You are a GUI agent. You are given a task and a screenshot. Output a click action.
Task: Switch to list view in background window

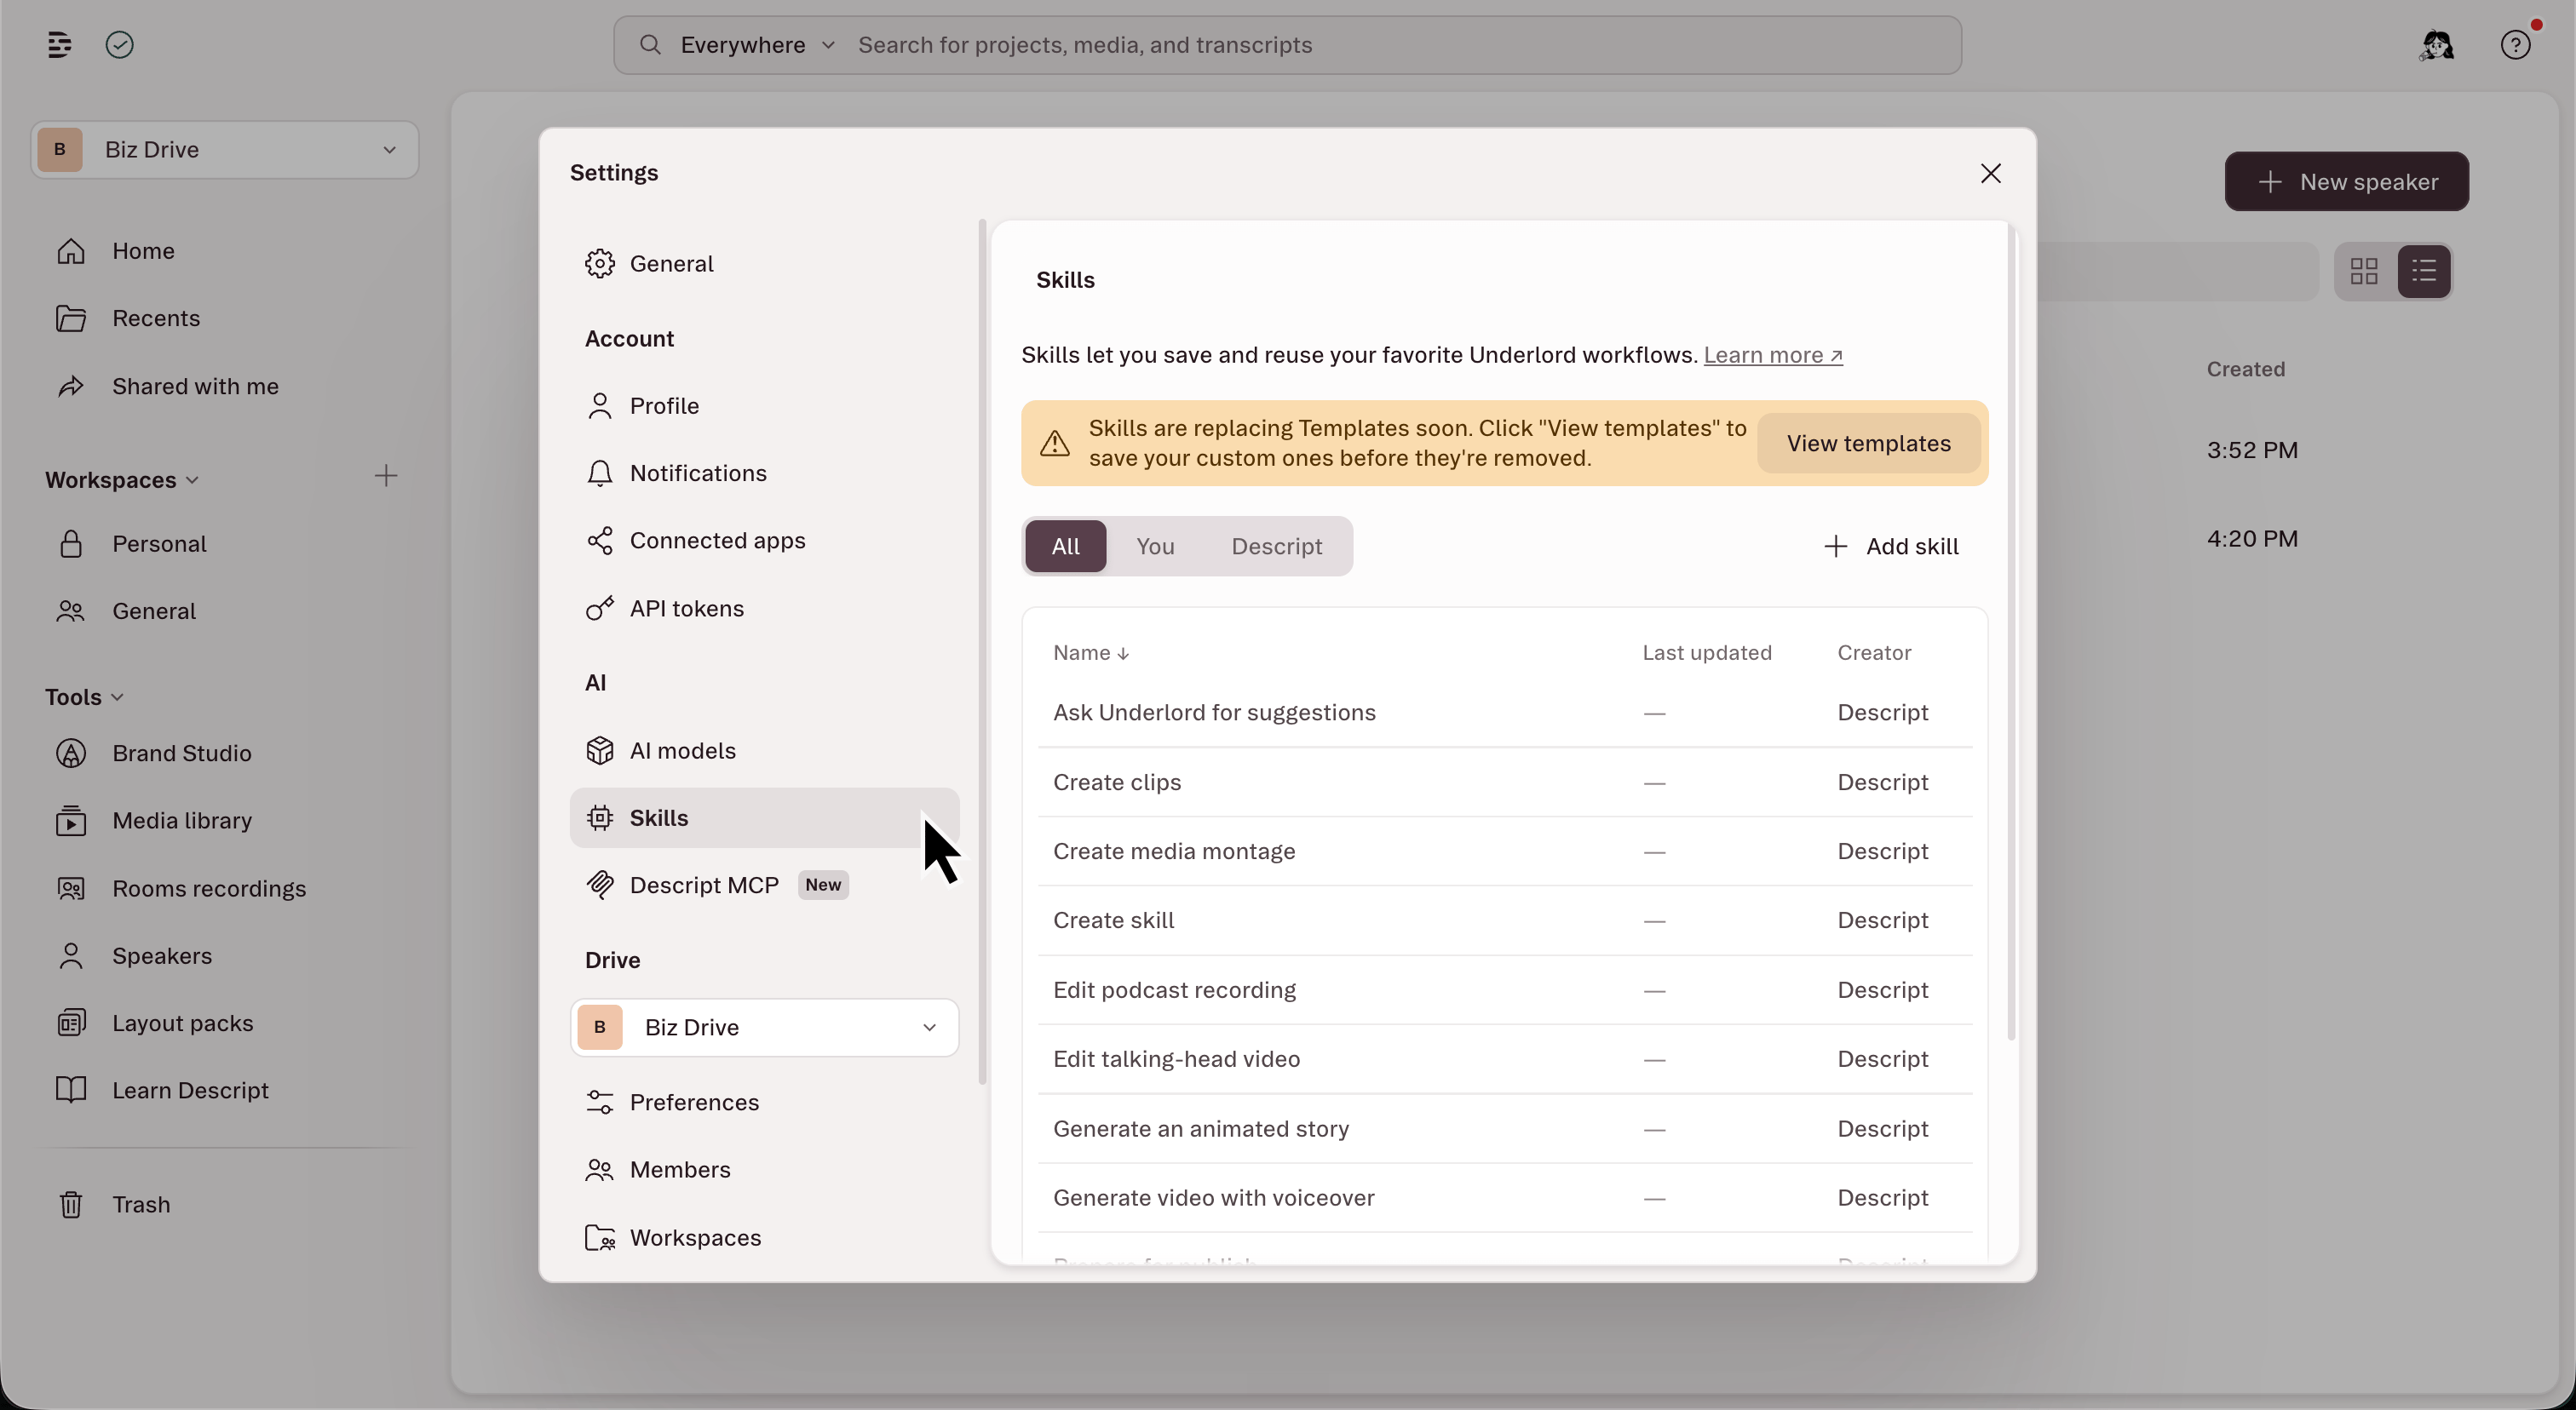(x=2424, y=271)
